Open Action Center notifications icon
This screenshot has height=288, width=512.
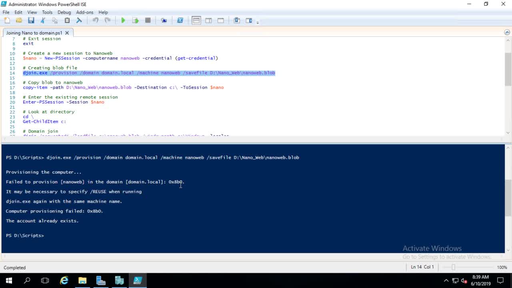coord(500,280)
